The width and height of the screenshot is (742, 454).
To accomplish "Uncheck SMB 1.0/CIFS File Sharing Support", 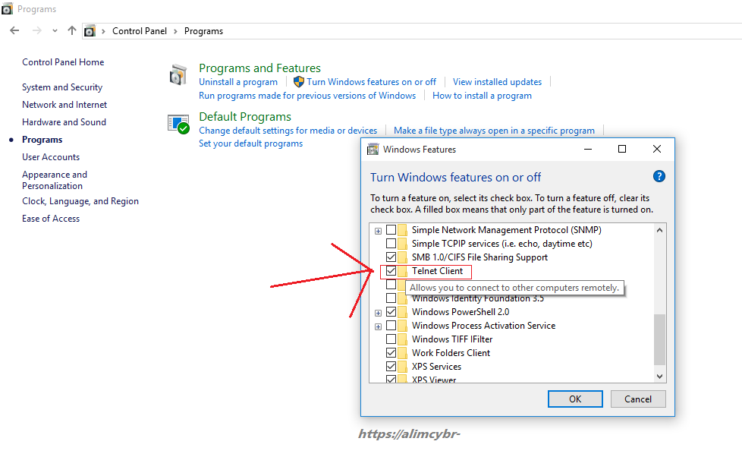I will click(x=391, y=257).
